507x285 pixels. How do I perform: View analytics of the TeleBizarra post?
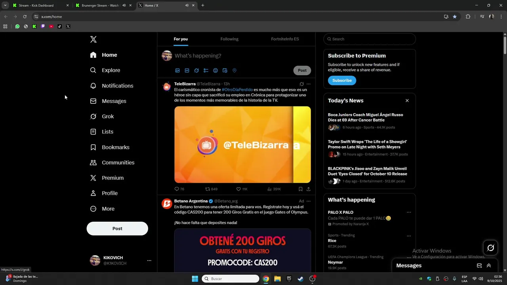coord(274,189)
